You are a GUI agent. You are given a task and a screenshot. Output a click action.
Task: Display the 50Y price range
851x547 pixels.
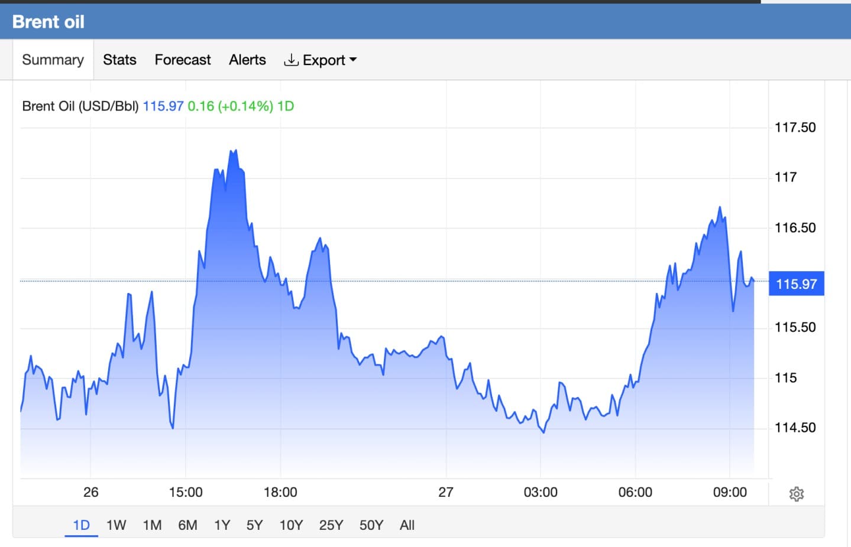click(371, 525)
